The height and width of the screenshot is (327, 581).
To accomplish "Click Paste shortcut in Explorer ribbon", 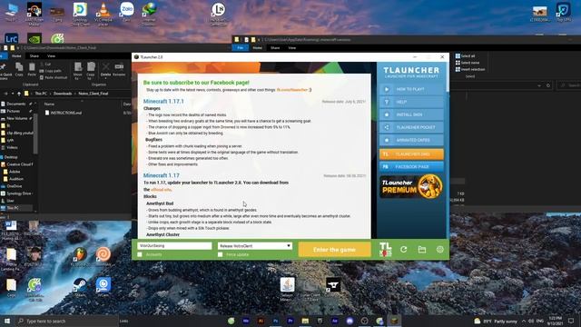I will [54, 77].
